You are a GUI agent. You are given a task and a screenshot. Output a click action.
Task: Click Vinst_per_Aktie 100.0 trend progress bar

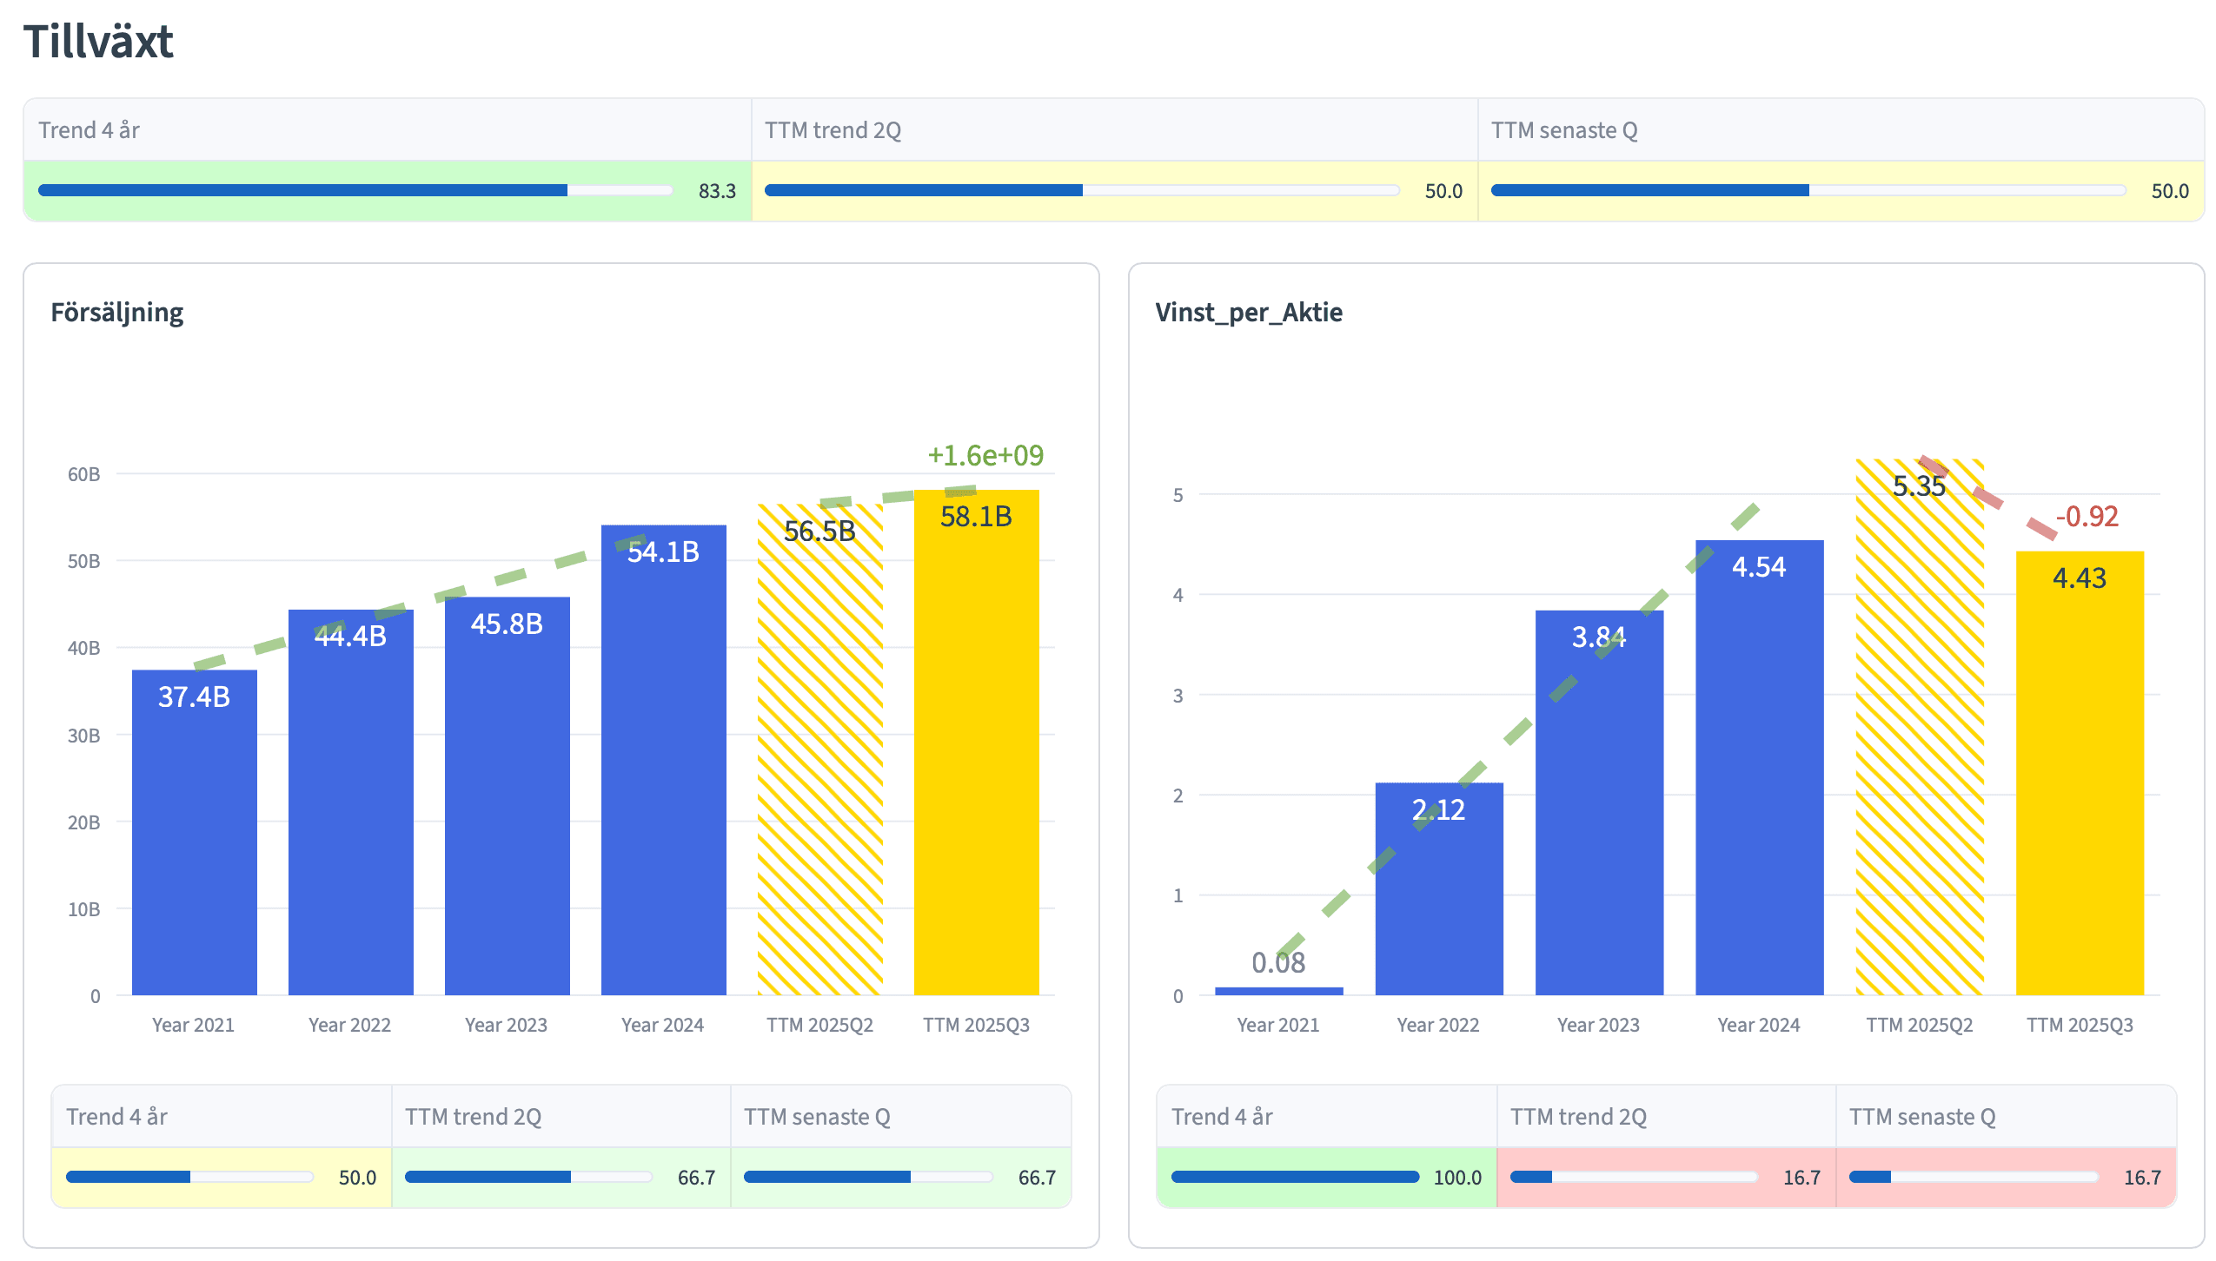point(1294,1177)
